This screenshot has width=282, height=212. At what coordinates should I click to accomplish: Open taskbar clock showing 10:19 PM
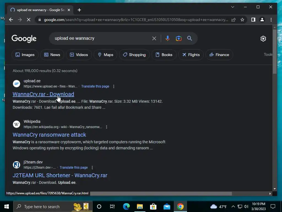coord(258,206)
